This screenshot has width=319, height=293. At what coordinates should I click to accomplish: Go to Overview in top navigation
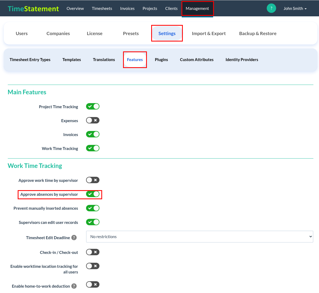pyautogui.click(x=75, y=9)
